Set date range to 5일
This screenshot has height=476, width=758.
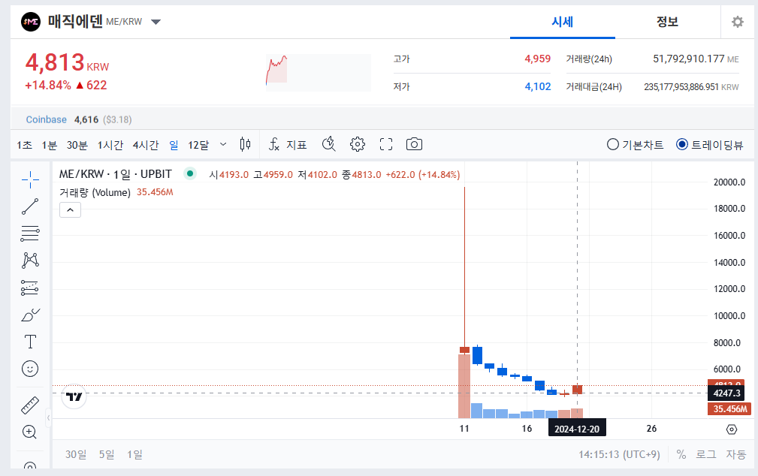(107, 454)
